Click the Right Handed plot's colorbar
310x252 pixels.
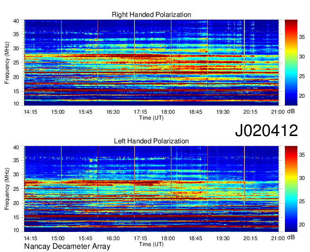pos(291,63)
